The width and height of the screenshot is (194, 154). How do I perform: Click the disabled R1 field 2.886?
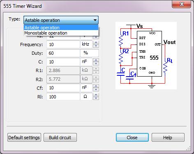tap(63, 70)
